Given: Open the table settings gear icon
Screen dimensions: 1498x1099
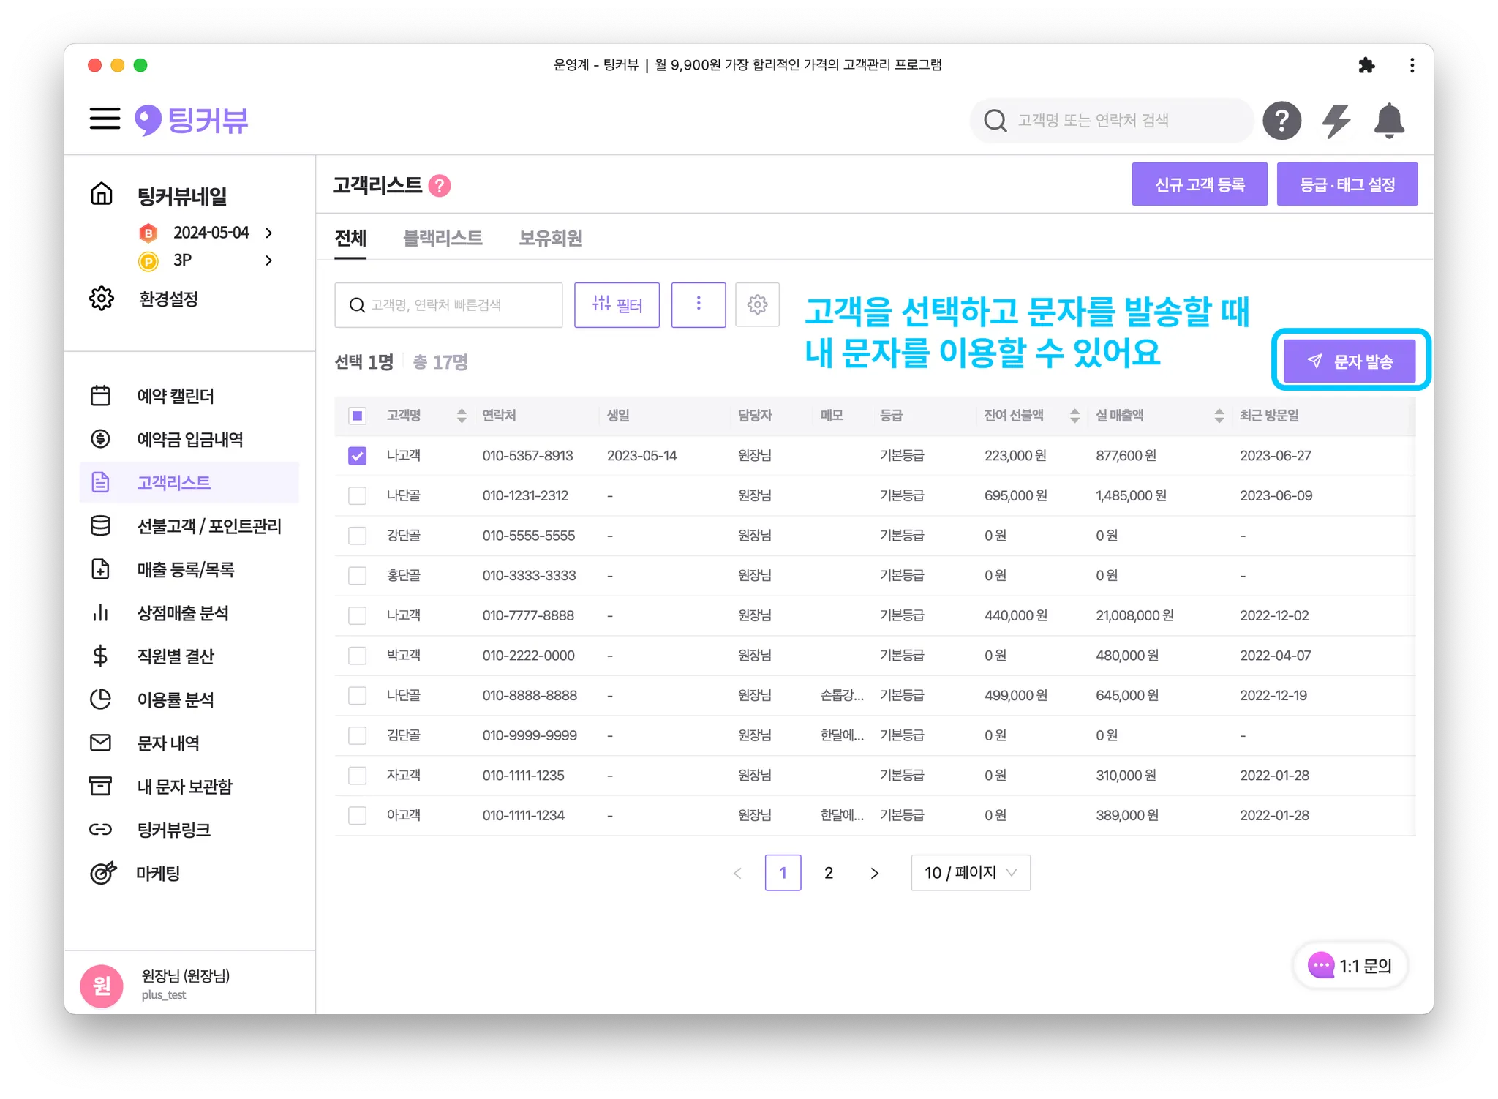Looking at the screenshot, I should (757, 304).
